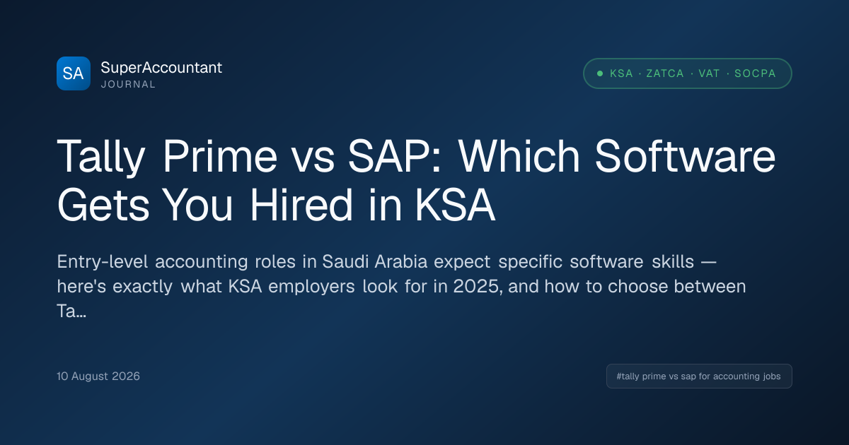Click the blue SA logo icon

(x=74, y=73)
